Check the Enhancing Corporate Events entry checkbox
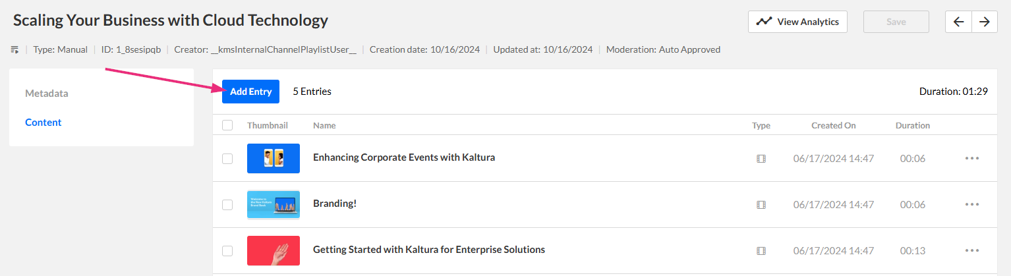Viewport: 1011px width, 276px height. [x=227, y=159]
